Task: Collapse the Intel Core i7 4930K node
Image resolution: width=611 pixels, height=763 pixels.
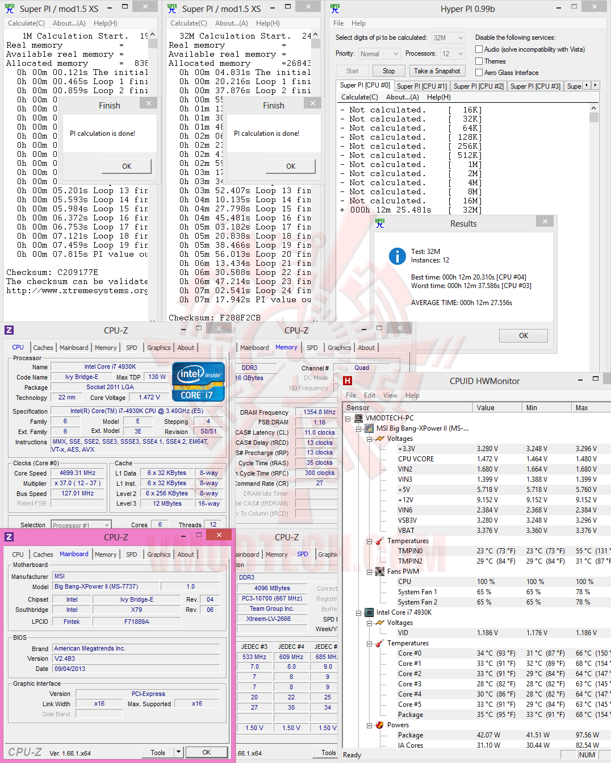Action: 358,612
